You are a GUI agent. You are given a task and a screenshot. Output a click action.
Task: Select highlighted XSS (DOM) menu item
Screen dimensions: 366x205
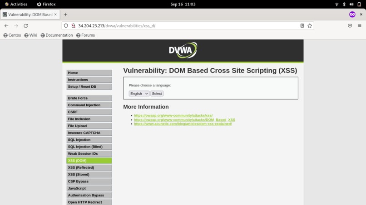(89, 161)
